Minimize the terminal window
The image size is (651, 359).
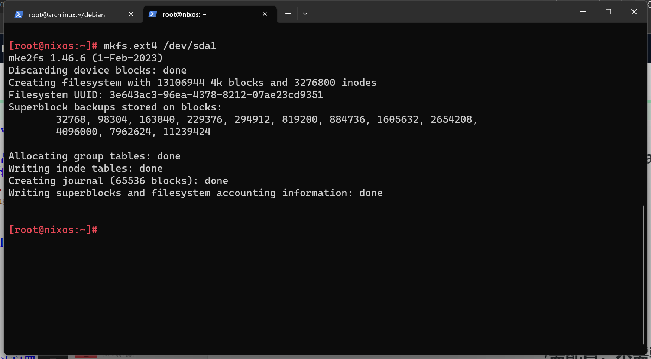[x=583, y=12]
